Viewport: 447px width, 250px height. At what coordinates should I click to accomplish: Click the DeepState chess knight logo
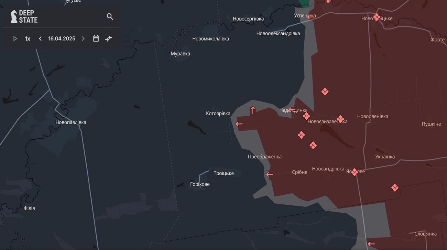pyautogui.click(x=13, y=16)
